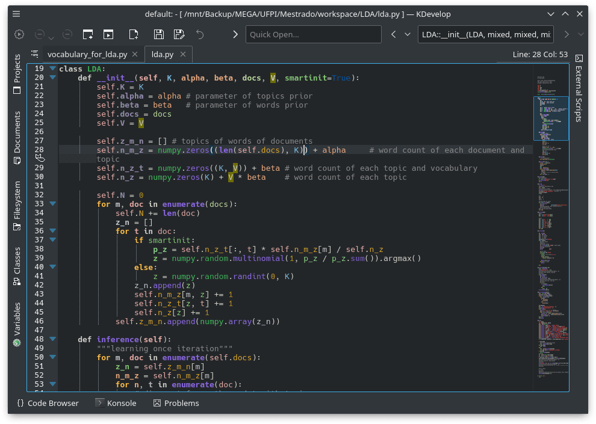Undo the last edit via toolbar

[199, 34]
